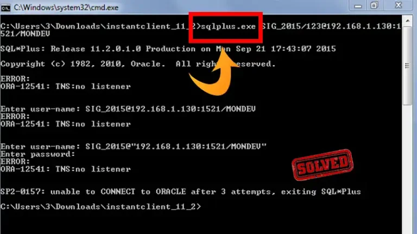Click the wrapped 521/MONDEV text line
Viewport: 417px width, 234px height.
coord(25,34)
